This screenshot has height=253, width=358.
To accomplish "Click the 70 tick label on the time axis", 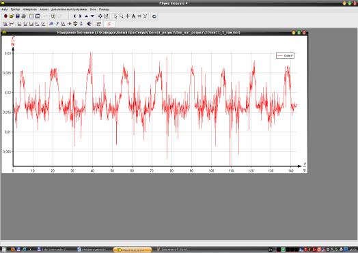I will click(x=152, y=170).
